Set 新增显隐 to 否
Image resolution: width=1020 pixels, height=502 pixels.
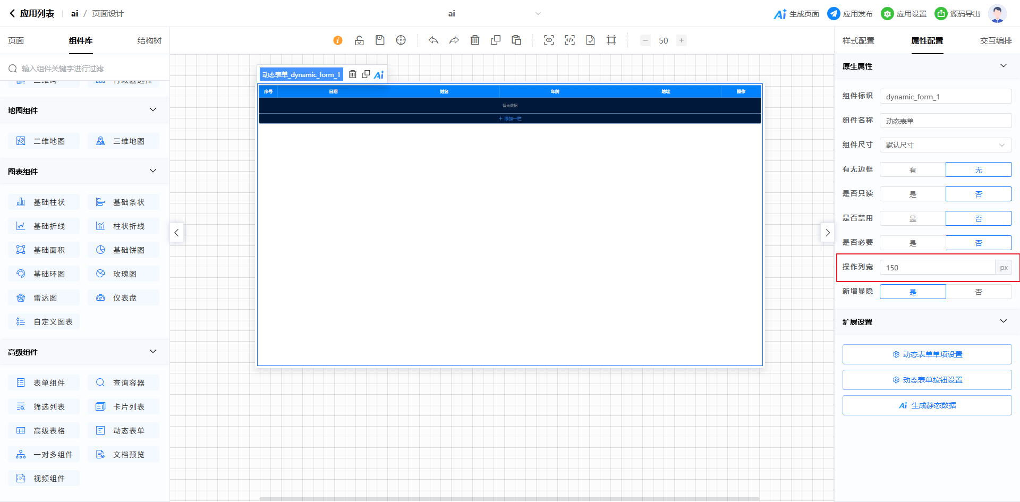pos(979,292)
